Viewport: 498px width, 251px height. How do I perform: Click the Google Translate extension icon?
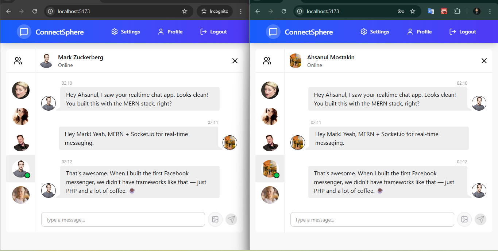431,11
